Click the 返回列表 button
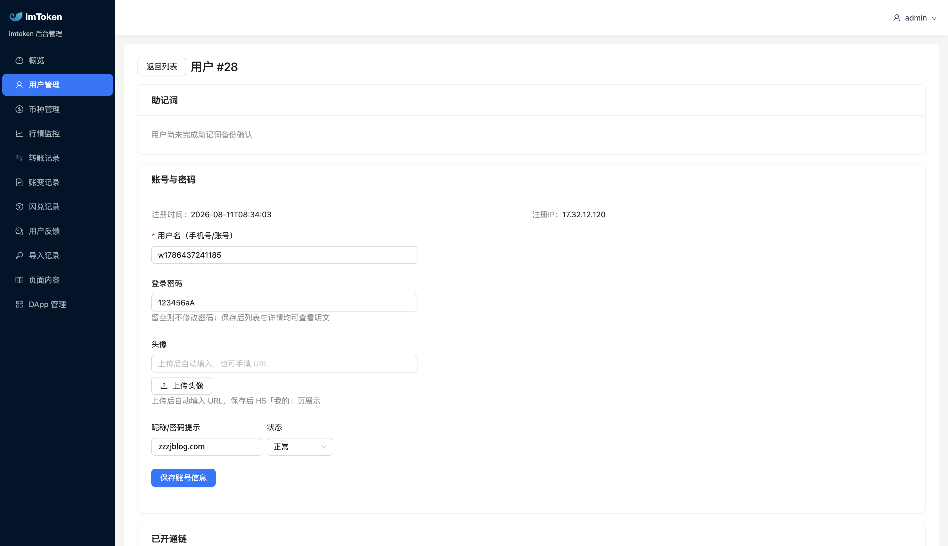The height and width of the screenshot is (546, 948). [162, 66]
